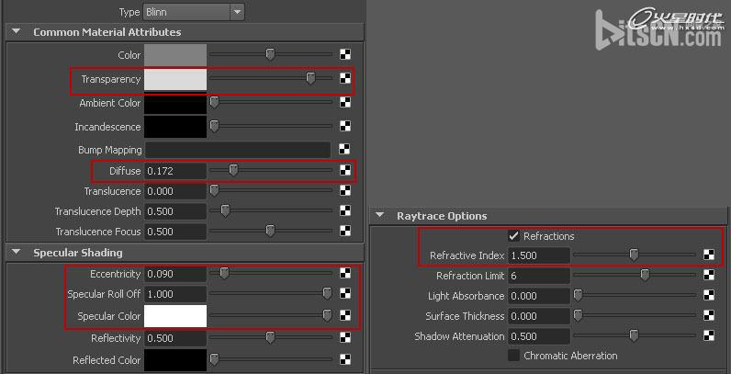
Task: Collapse the Specular Shading section
Action: [17, 253]
